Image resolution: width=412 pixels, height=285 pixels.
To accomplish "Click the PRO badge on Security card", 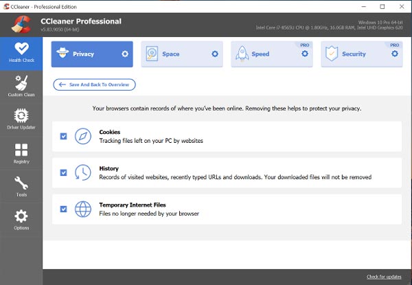I will coord(394,45).
